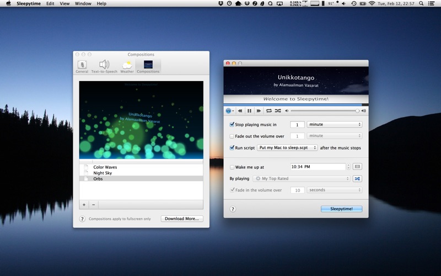Enable Fade out the volume over
Image resolution: width=441 pixels, height=276 pixels.
[x=232, y=136]
